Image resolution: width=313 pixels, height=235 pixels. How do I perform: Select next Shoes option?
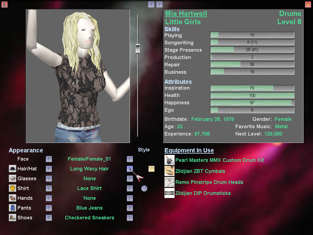[130, 218]
